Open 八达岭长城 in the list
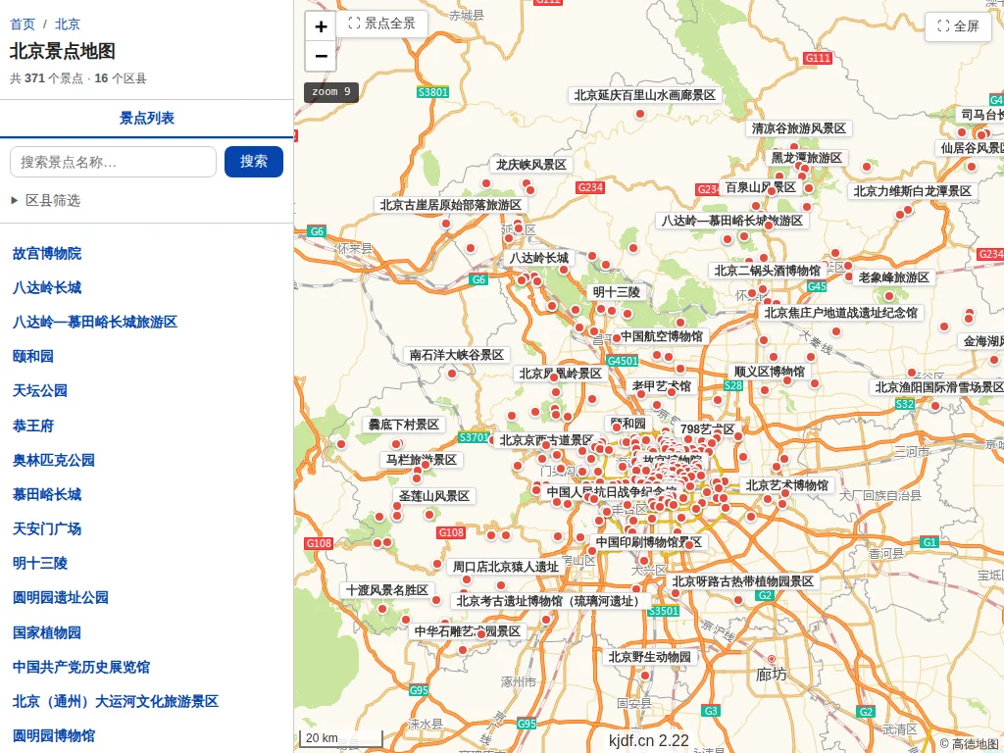Screen dimensions: 1004x753 click(x=47, y=287)
